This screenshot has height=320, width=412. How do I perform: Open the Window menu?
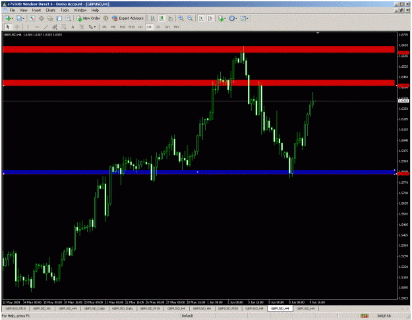click(x=80, y=10)
